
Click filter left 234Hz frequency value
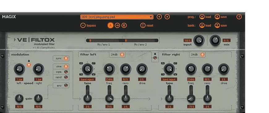coord(109,79)
